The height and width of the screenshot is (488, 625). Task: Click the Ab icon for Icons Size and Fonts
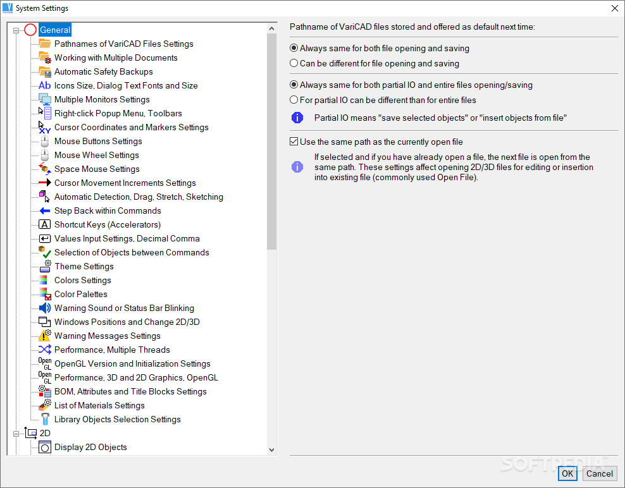[45, 85]
